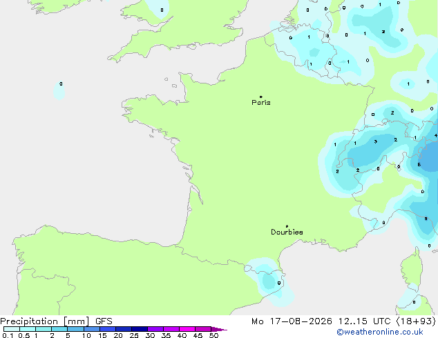
Task: Select the Dourbies marker dot
Action: tap(287, 226)
